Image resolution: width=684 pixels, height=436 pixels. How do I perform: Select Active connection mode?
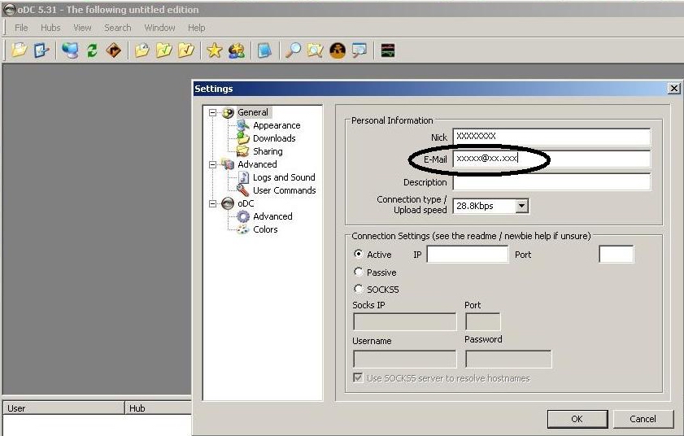coord(358,254)
